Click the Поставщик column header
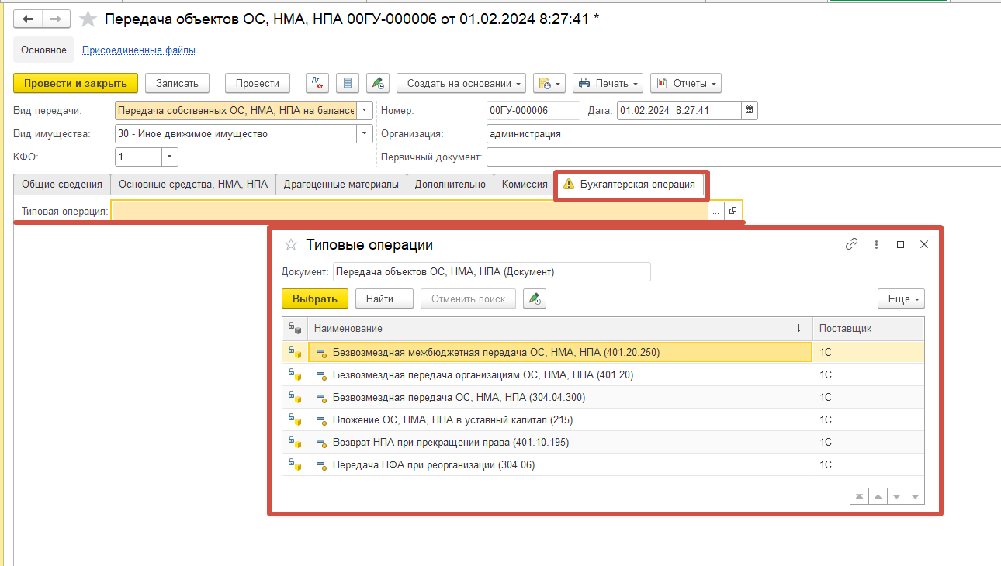The height and width of the screenshot is (566, 1001). coord(868,329)
